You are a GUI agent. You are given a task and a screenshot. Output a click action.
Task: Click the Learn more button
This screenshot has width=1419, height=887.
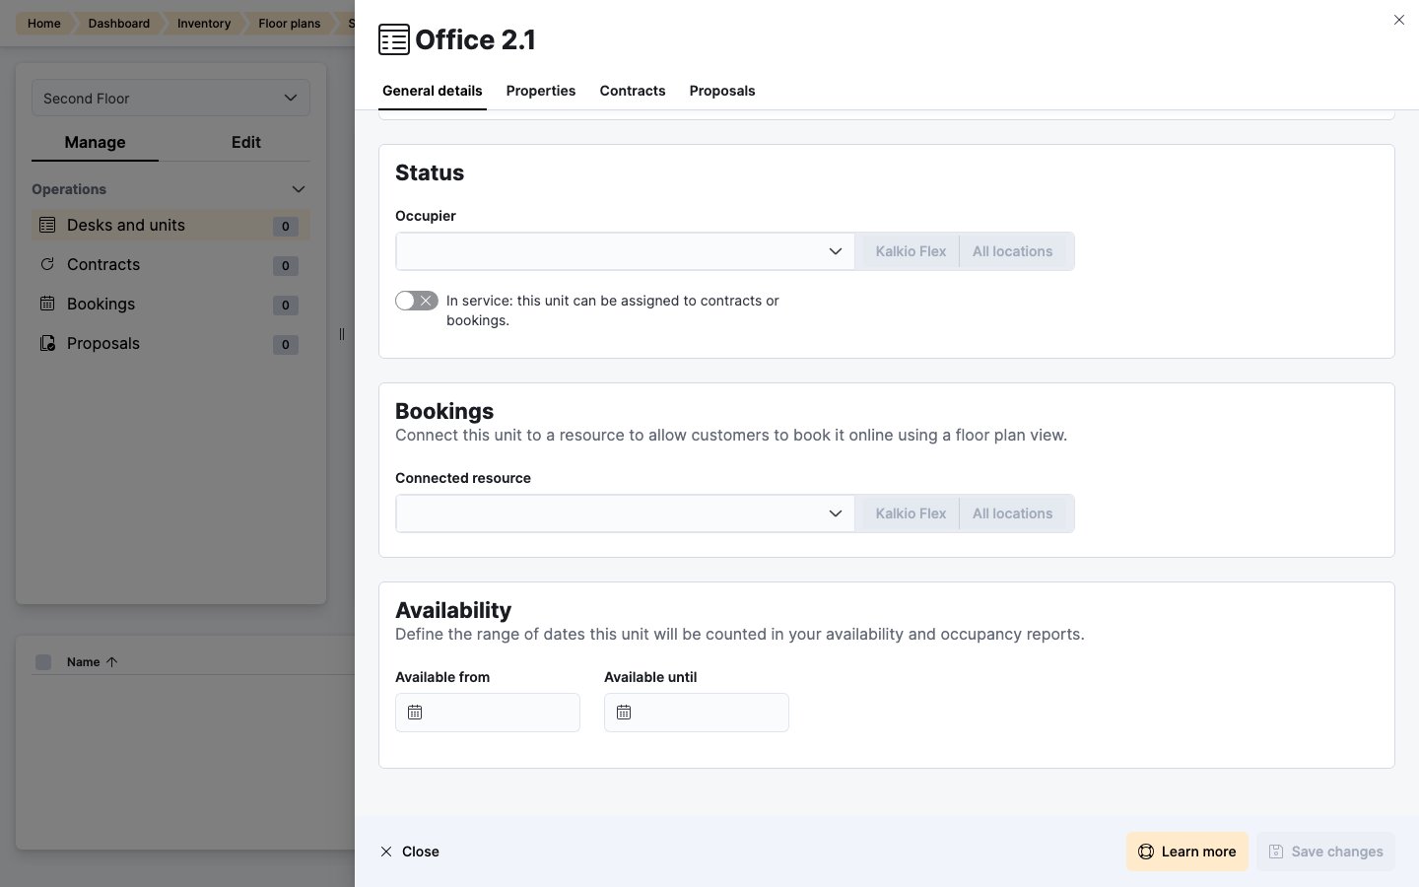click(1187, 852)
